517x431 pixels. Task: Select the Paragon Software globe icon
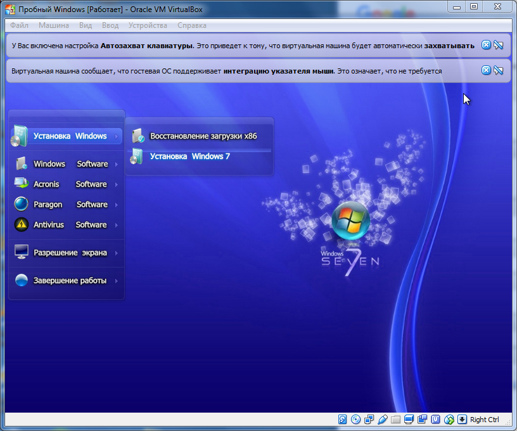click(21, 204)
